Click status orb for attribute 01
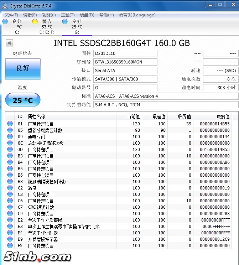The image size is (239, 265). point(10,124)
